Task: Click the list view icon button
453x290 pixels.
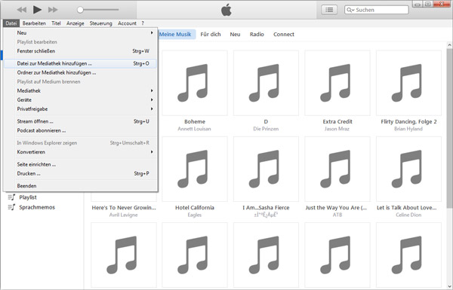Action: (x=329, y=10)
